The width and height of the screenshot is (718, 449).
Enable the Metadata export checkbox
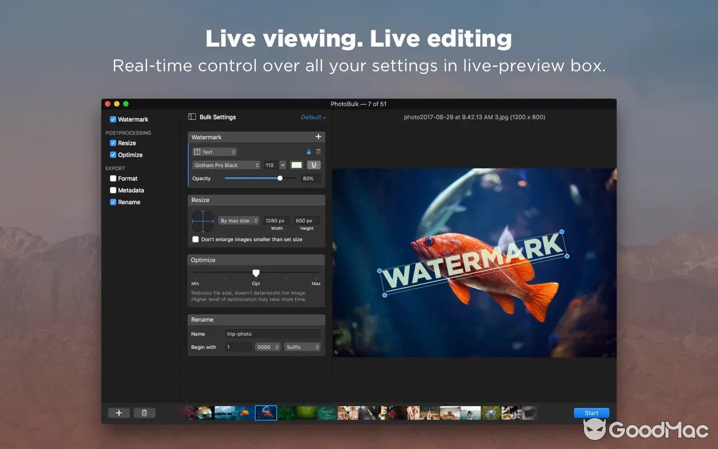coord(113,190)
